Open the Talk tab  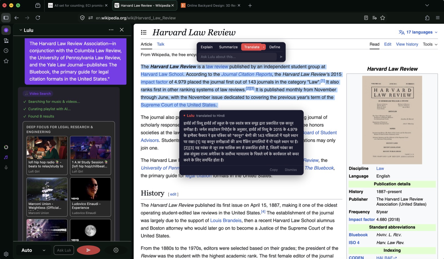pos(160,44)
